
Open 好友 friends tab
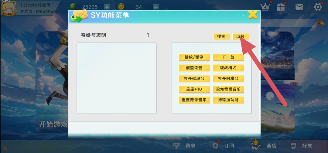coord(307,146)
